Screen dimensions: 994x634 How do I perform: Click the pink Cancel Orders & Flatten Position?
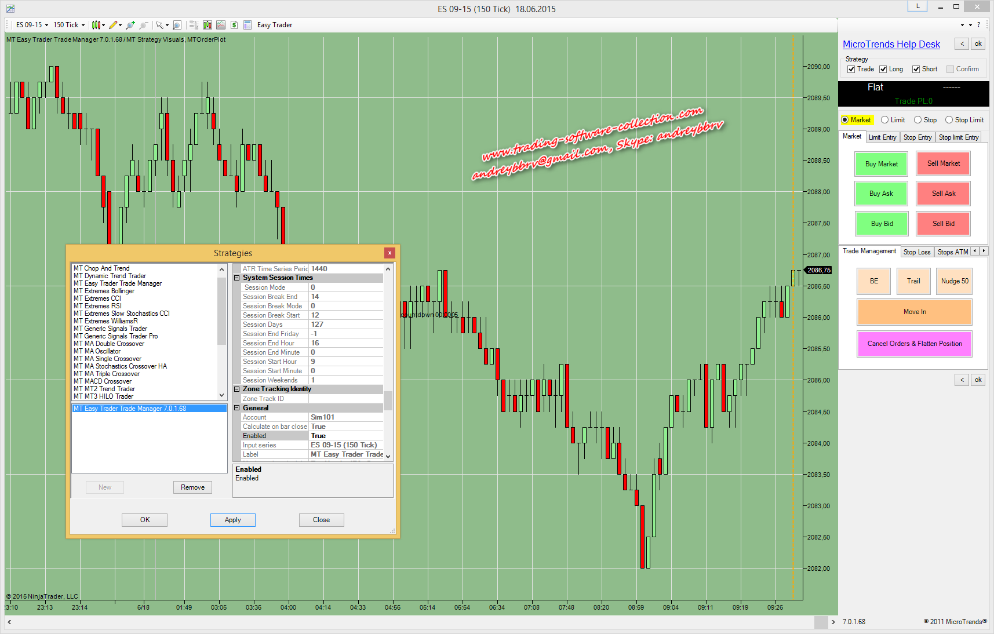click(914, 344)
